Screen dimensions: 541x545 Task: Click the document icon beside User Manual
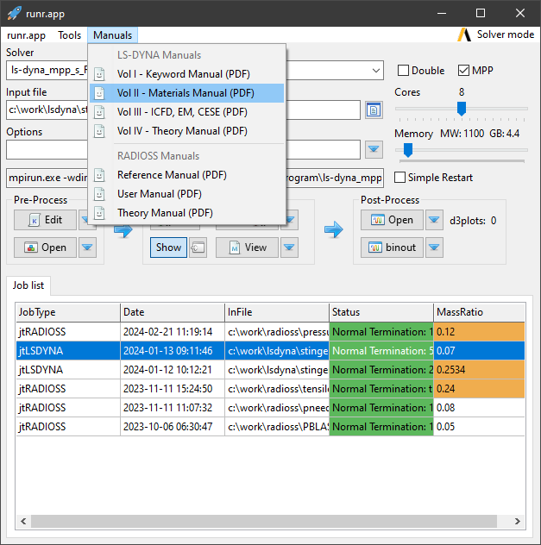(x=99, y=194)
